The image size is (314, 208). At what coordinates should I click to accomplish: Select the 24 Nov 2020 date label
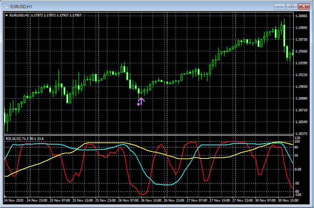coord(13,201)
